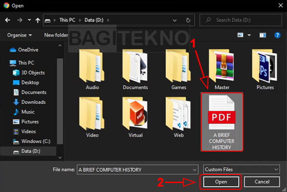Open the address bar history dropdown

tap(174, 20)
